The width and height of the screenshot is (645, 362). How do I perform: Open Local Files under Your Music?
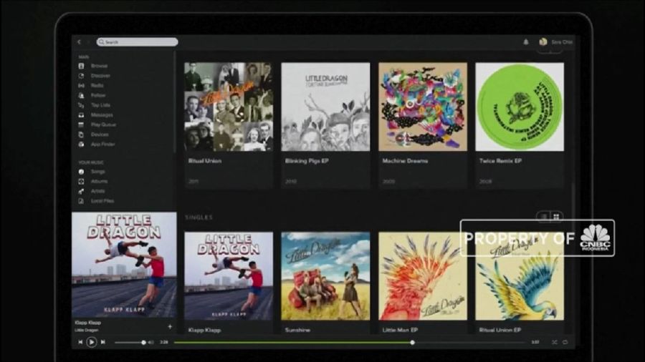tap(102, 201)
